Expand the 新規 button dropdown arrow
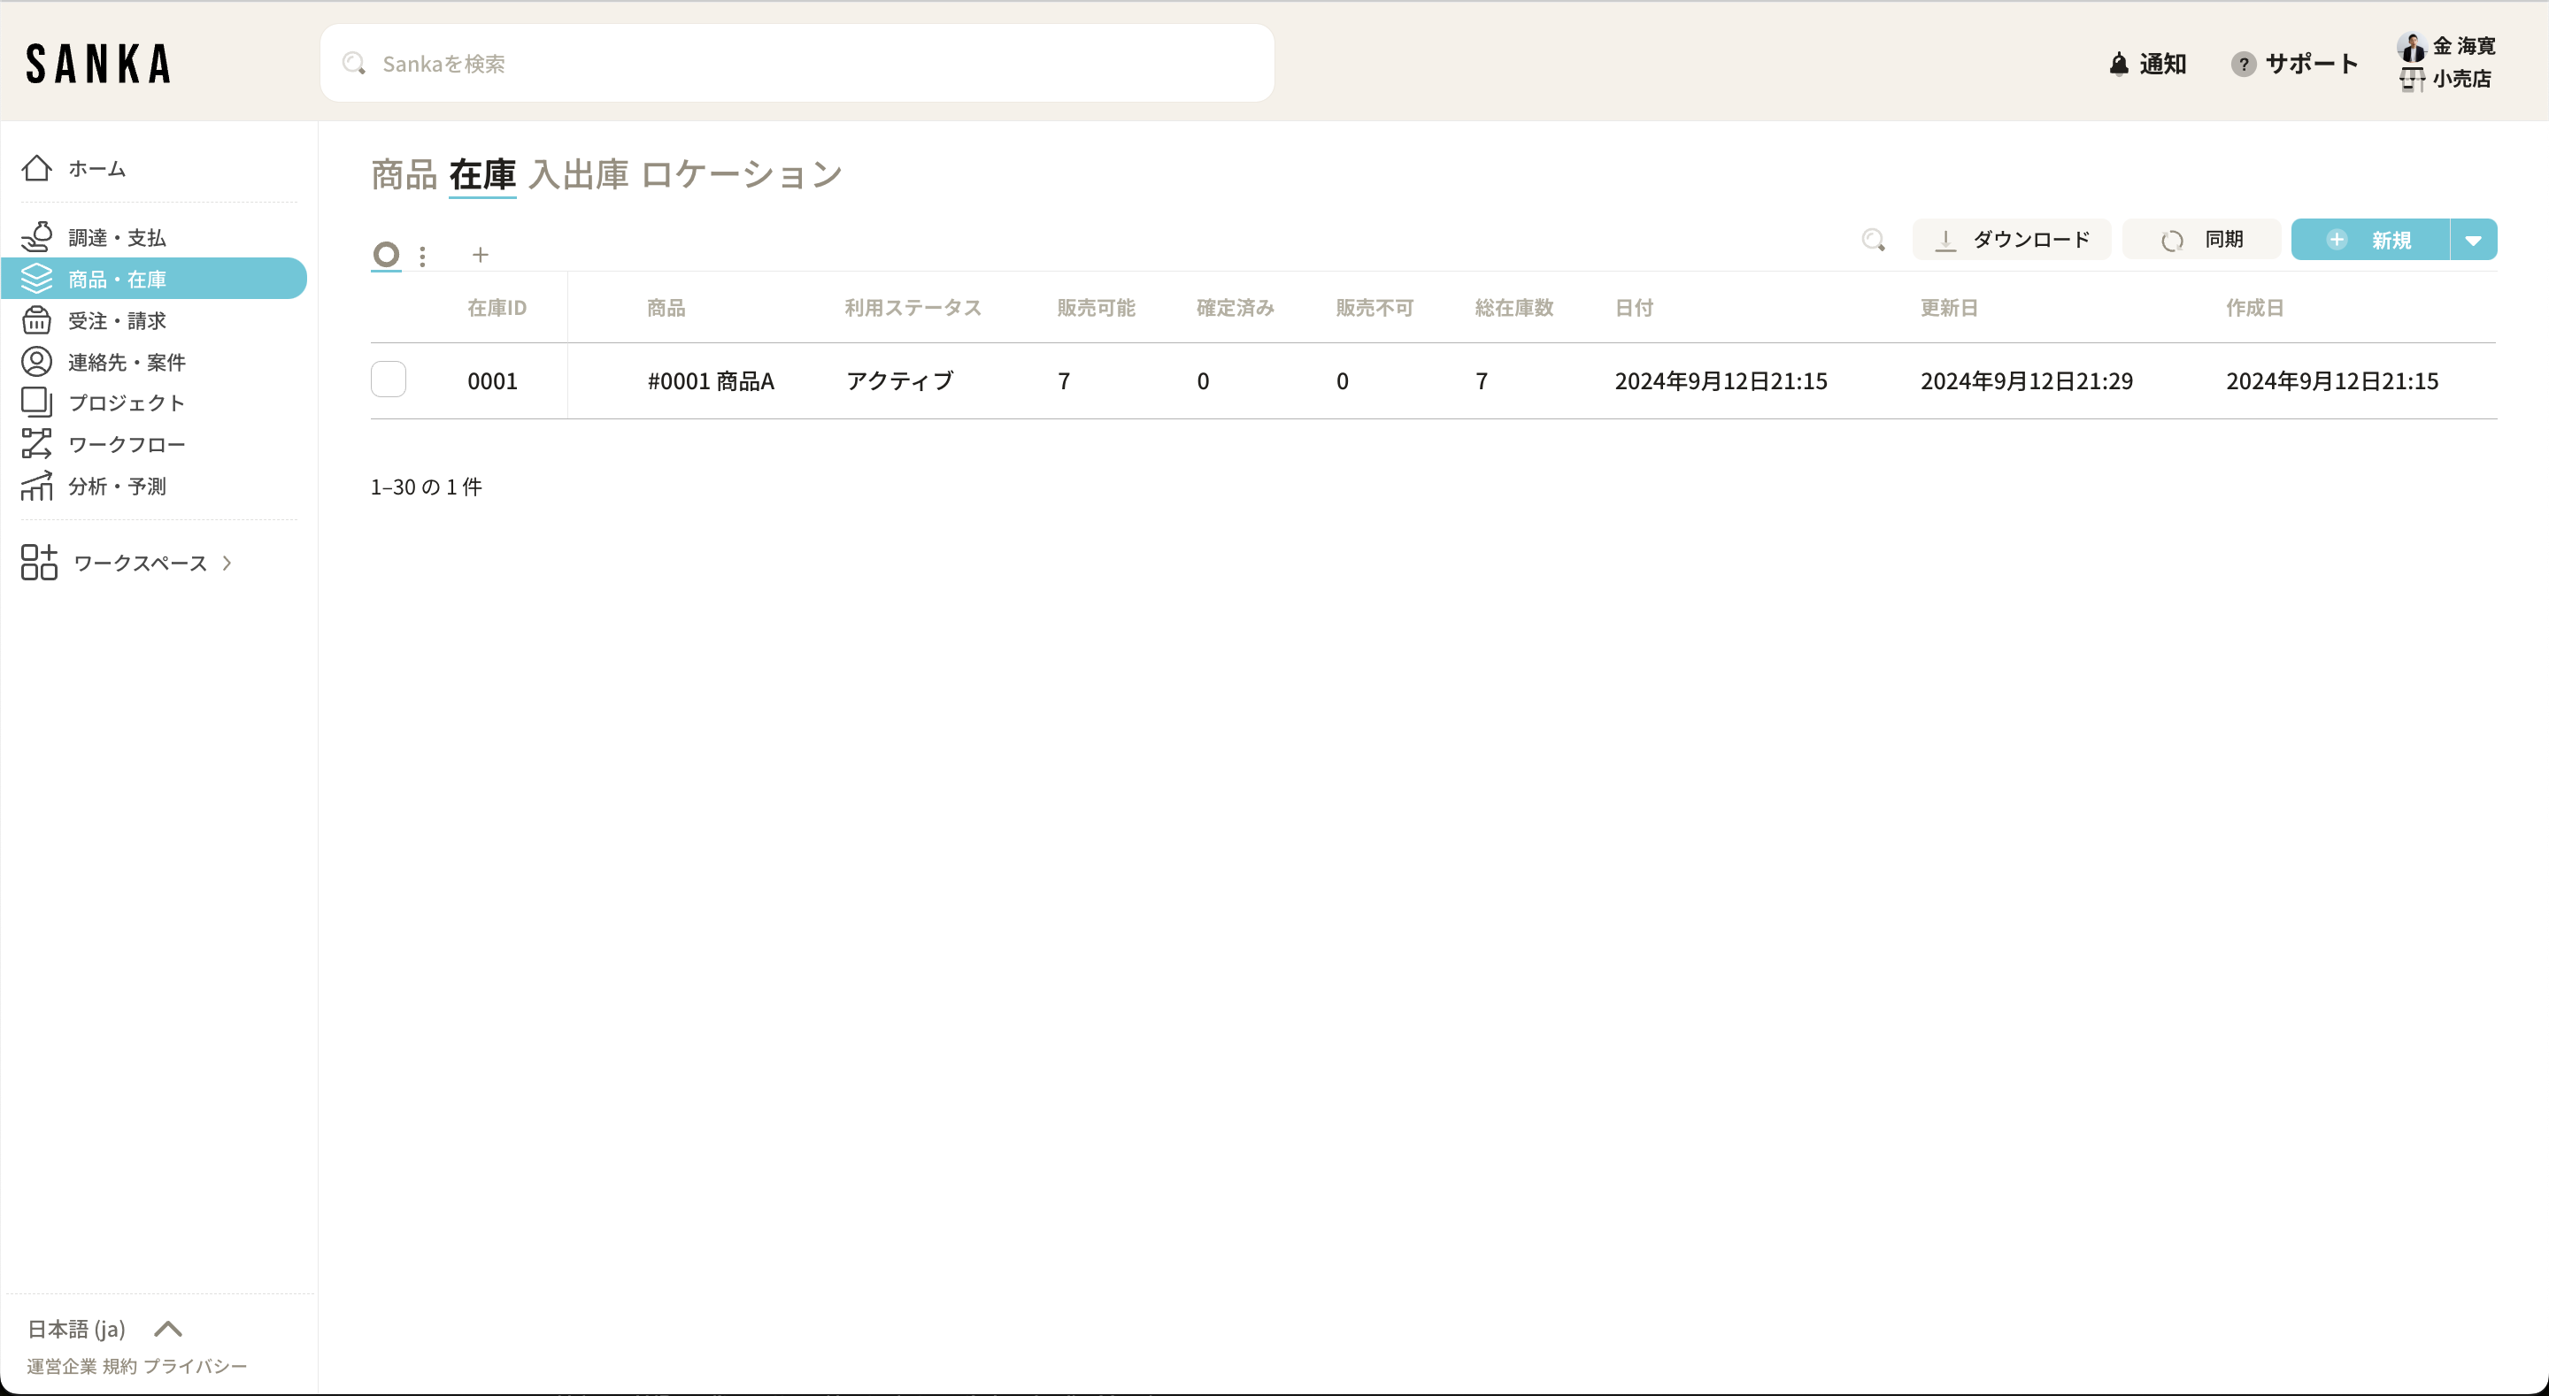 point(2473,241)
